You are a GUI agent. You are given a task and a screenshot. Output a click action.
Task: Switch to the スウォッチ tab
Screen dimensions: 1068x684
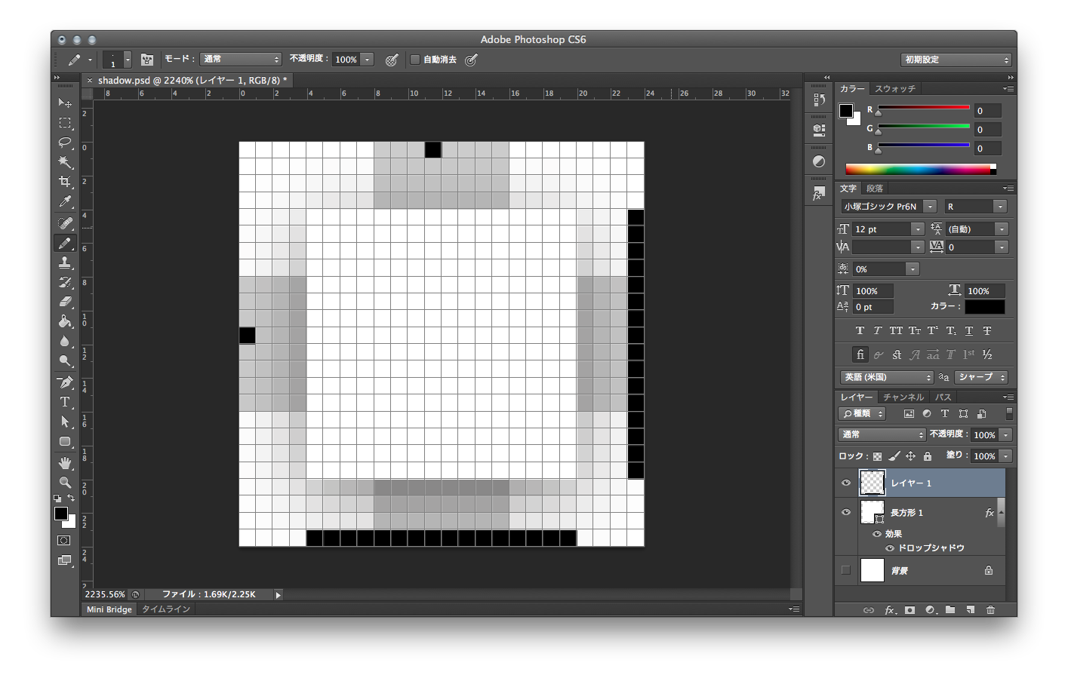895,89
